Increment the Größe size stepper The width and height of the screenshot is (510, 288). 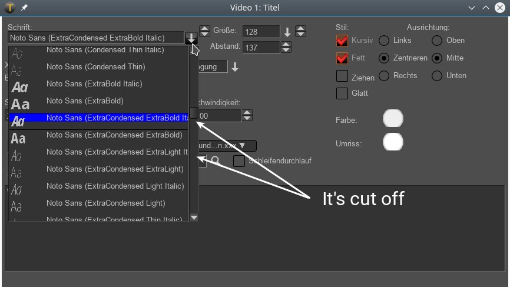tap(300, 29)
